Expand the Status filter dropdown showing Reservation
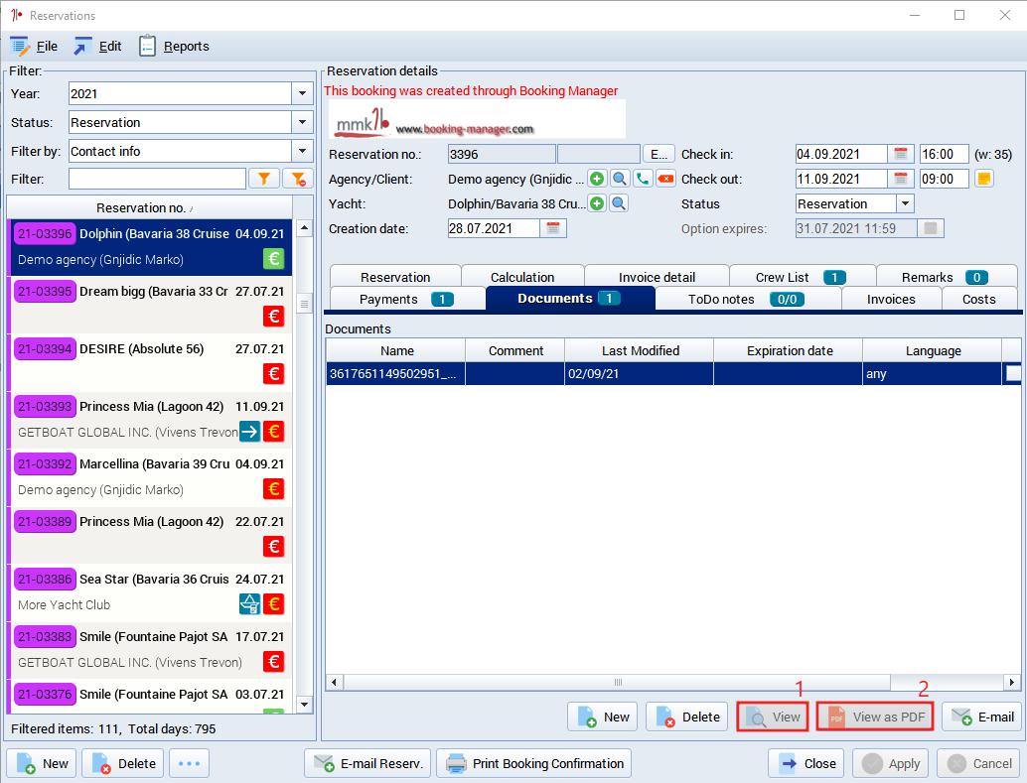 pyautogui.click(x=302, y=122)
